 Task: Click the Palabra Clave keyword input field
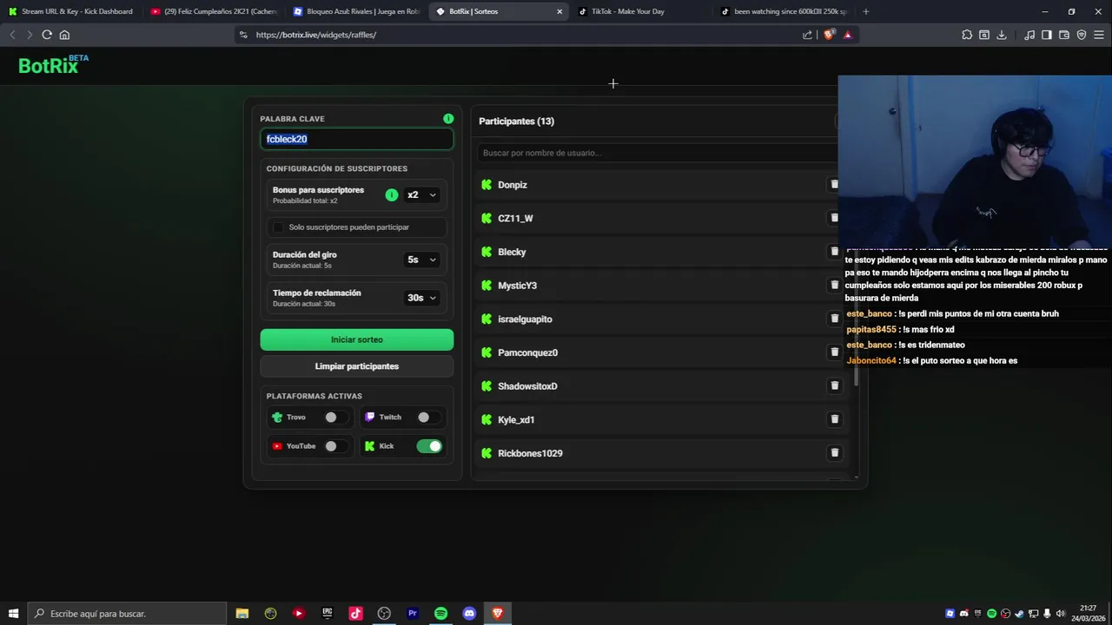[357, 139]
